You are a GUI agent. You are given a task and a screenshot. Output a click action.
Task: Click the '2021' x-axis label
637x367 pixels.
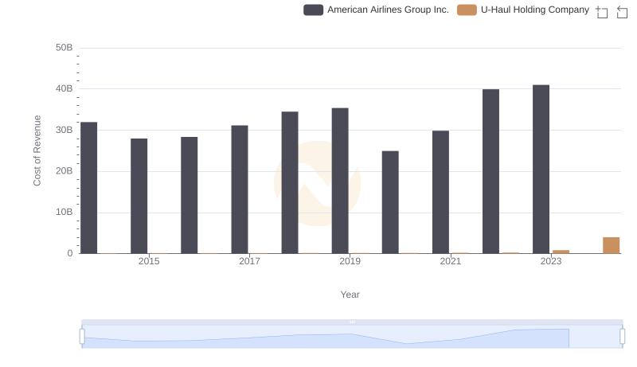coord(450,261)
